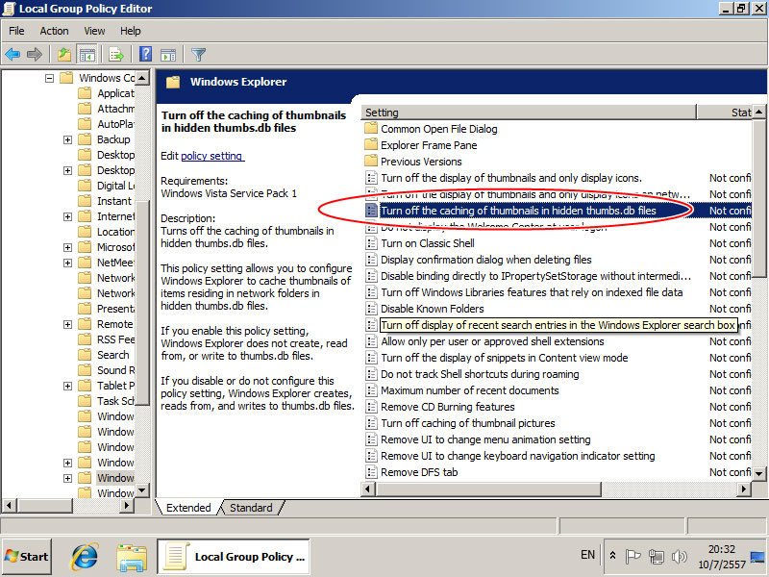The image size is (769, 577).
Task: Click tree pane scroll down arrow
Action: click(142, 490)
